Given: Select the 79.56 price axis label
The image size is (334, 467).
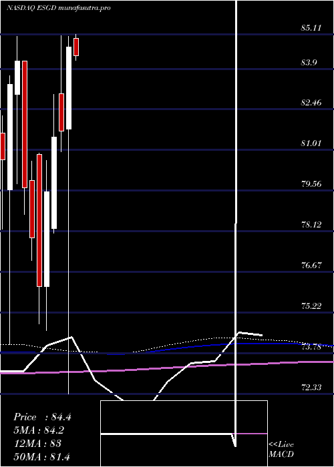Looking at the screenshot, I should (311, 183).
